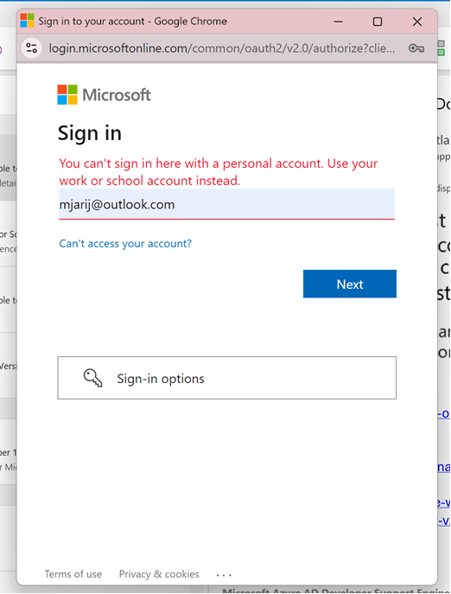Focus the mjarij@outlook.com email field
451x594 pixels.
pos(227,204)
